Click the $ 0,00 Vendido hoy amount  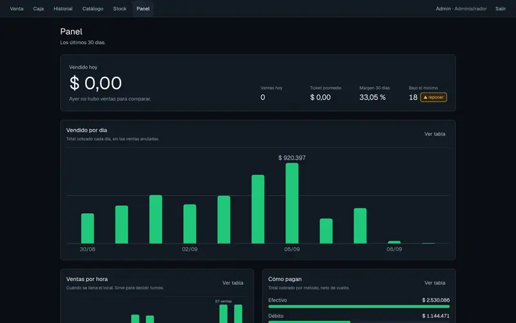(x=95, y=83)
